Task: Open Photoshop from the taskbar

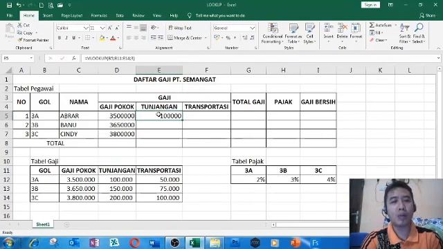Action: click(235, 243)
